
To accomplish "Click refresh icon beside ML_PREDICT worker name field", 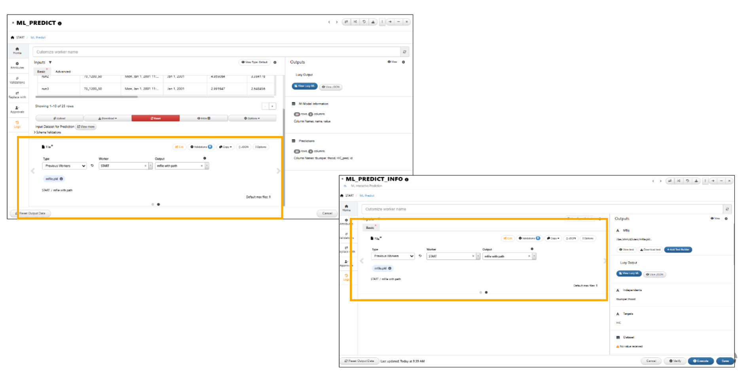I will pos(404,52).
